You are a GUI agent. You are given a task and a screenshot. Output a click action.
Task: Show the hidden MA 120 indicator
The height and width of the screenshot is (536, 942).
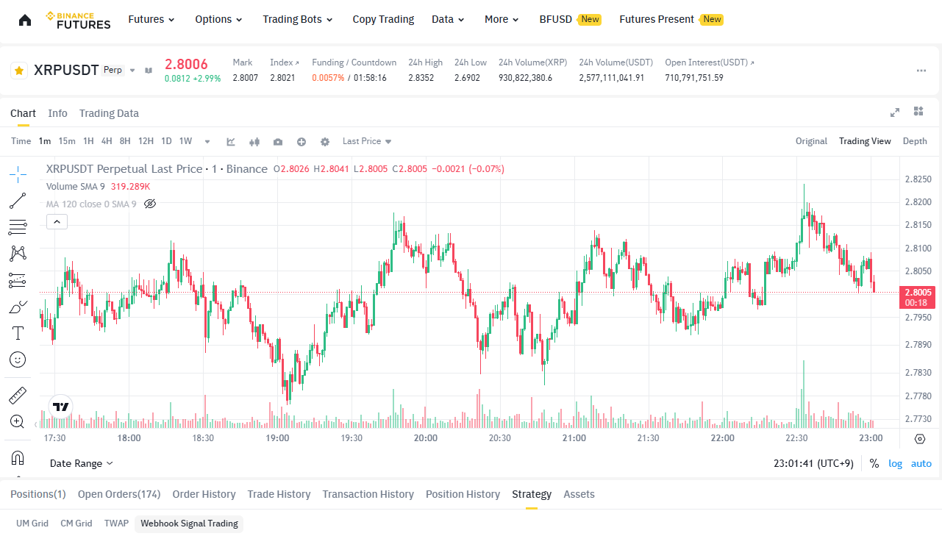click(x=150, y=204)
